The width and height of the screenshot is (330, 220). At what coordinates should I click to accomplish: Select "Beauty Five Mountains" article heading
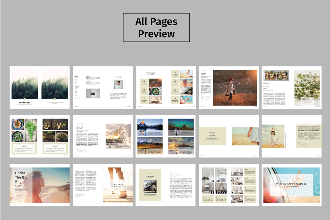point(79,128)
